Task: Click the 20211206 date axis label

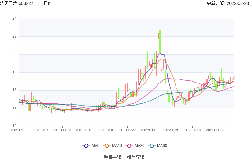Action: tap(106, 130)
